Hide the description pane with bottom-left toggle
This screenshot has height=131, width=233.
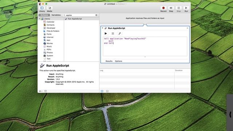pyautogui.click(x=46, y=91)
